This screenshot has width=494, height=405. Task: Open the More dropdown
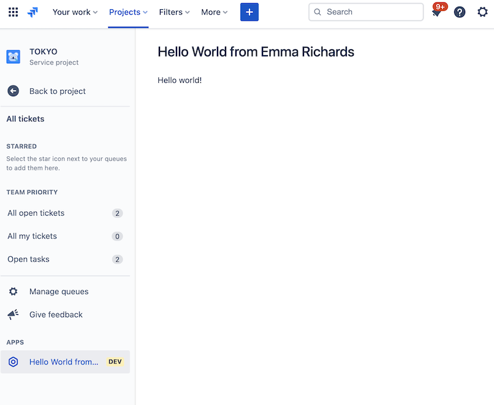click(x=213, y=12)
